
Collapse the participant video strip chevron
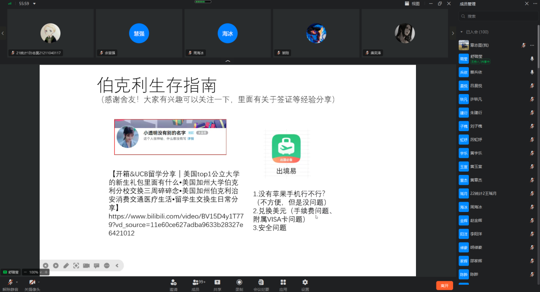pyautogui.click(x=228, y=61)
